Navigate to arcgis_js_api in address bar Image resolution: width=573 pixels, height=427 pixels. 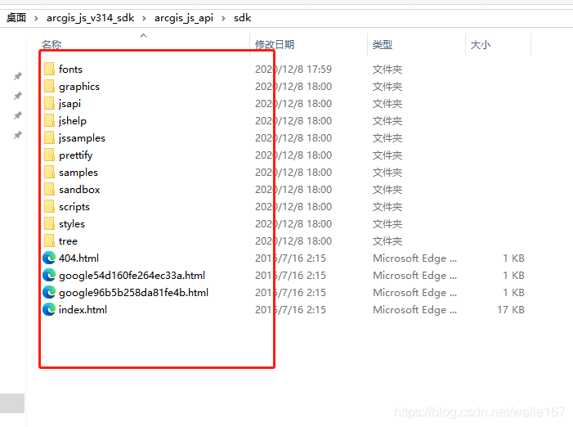tap(184, 18)
